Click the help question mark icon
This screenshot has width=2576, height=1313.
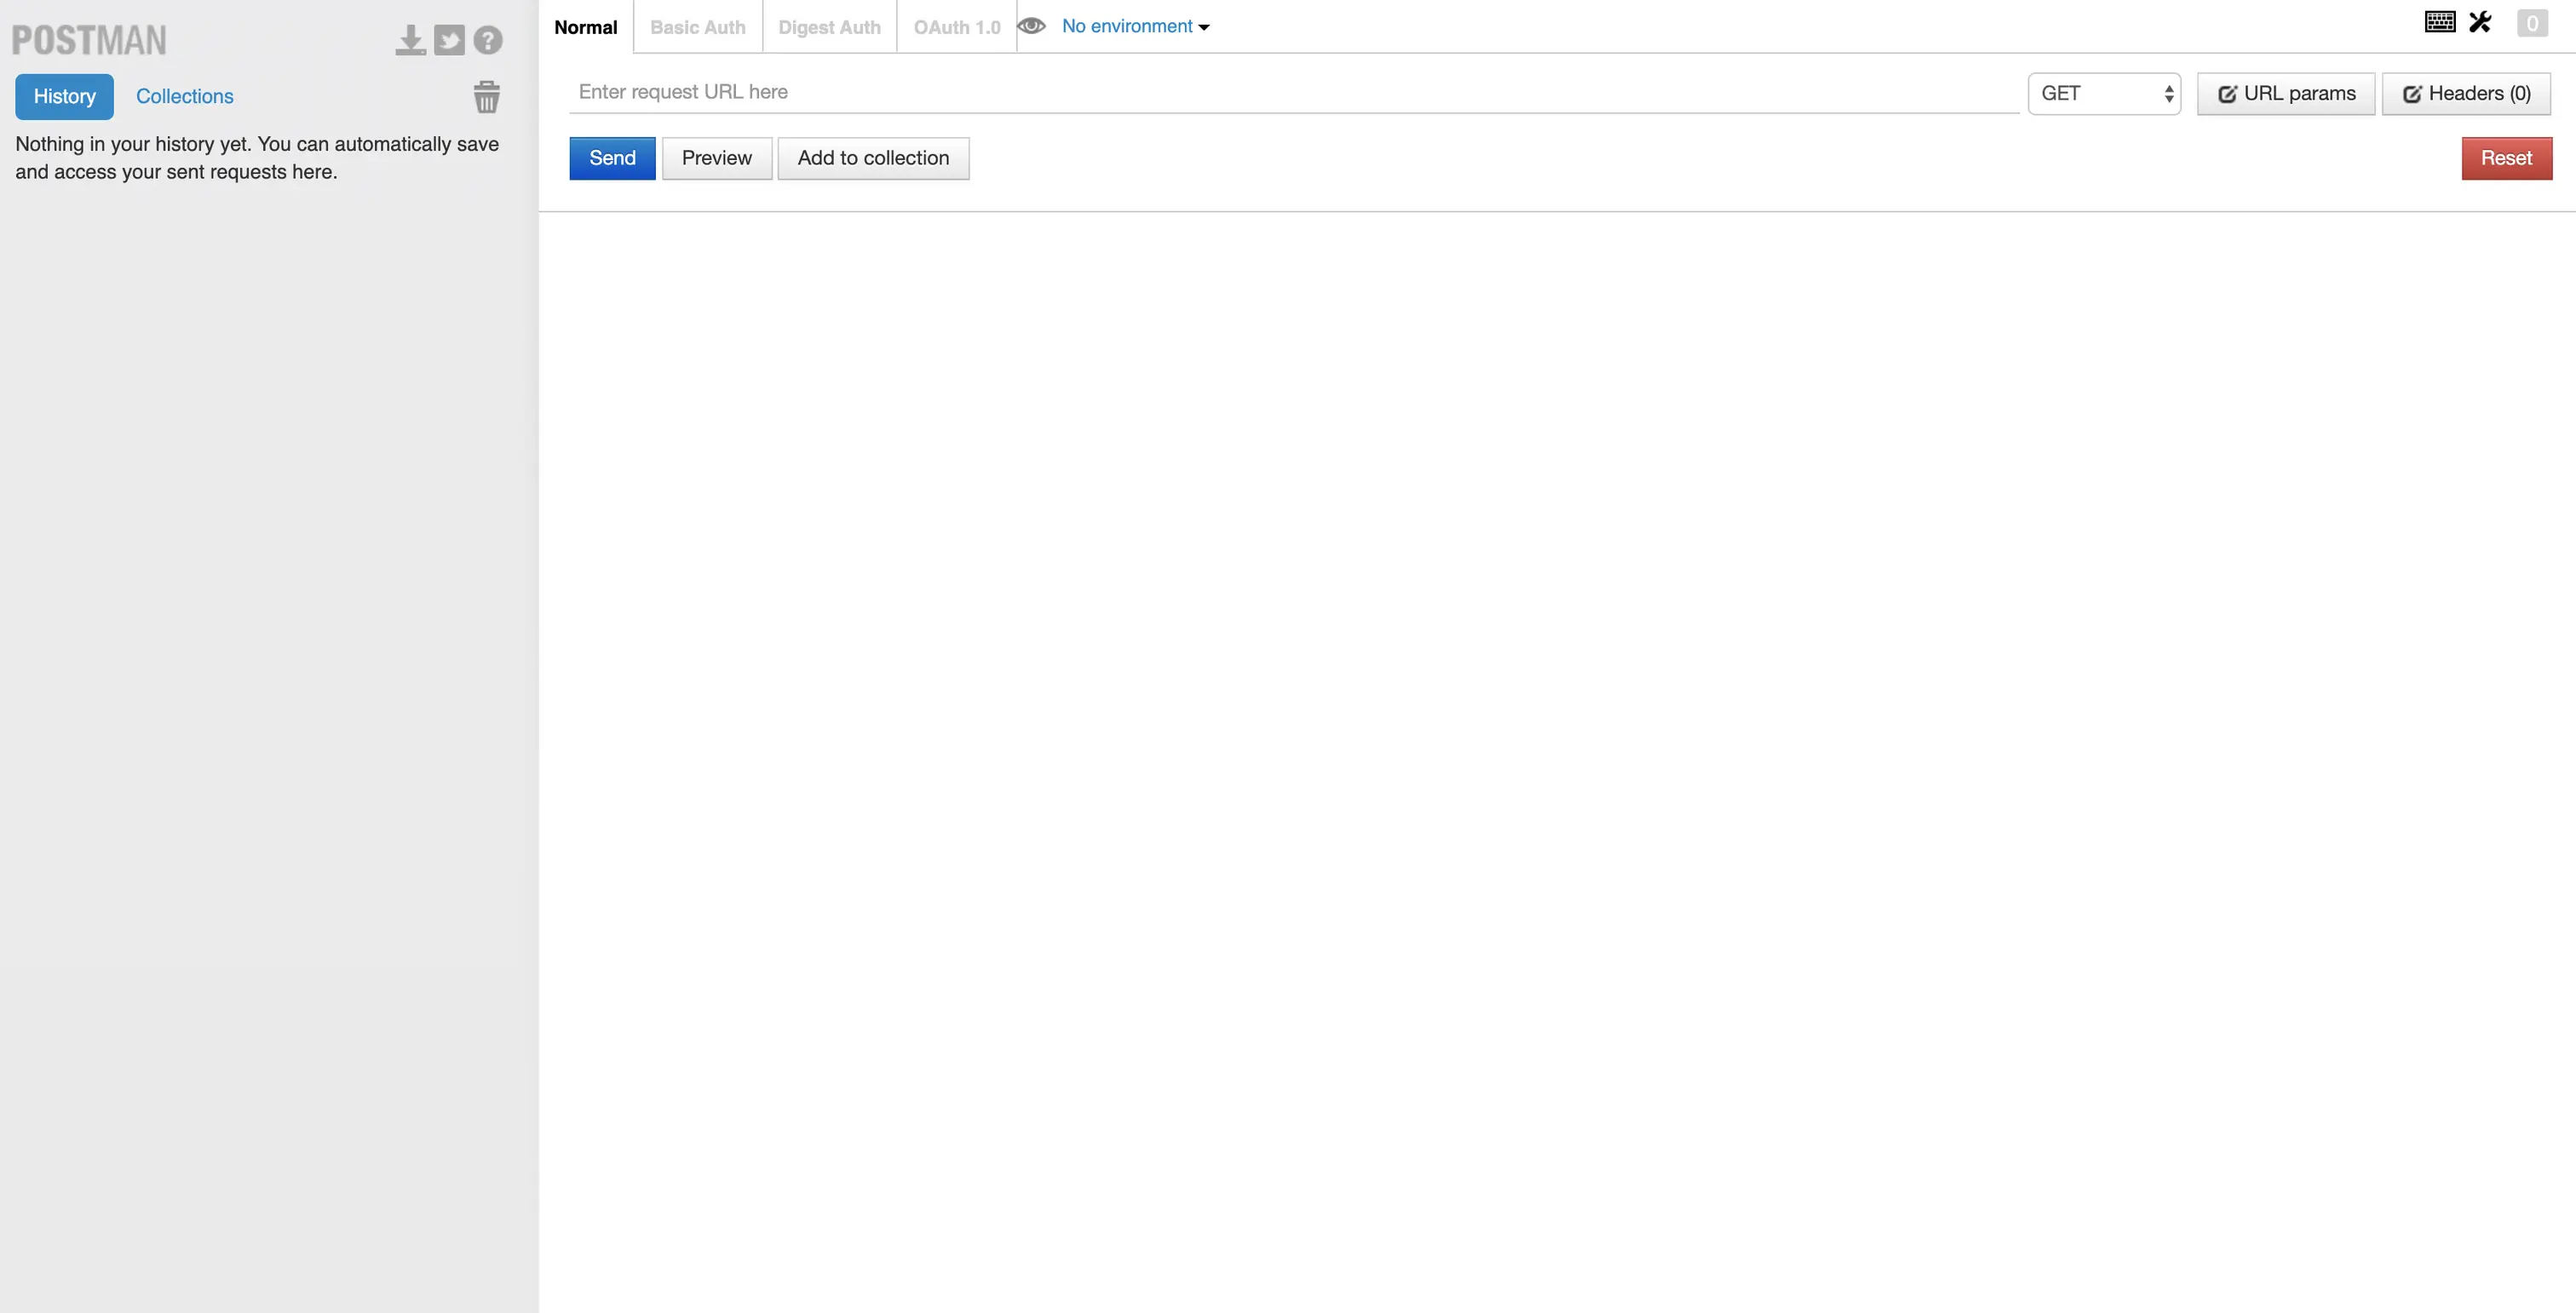click(x=488, y=40)
